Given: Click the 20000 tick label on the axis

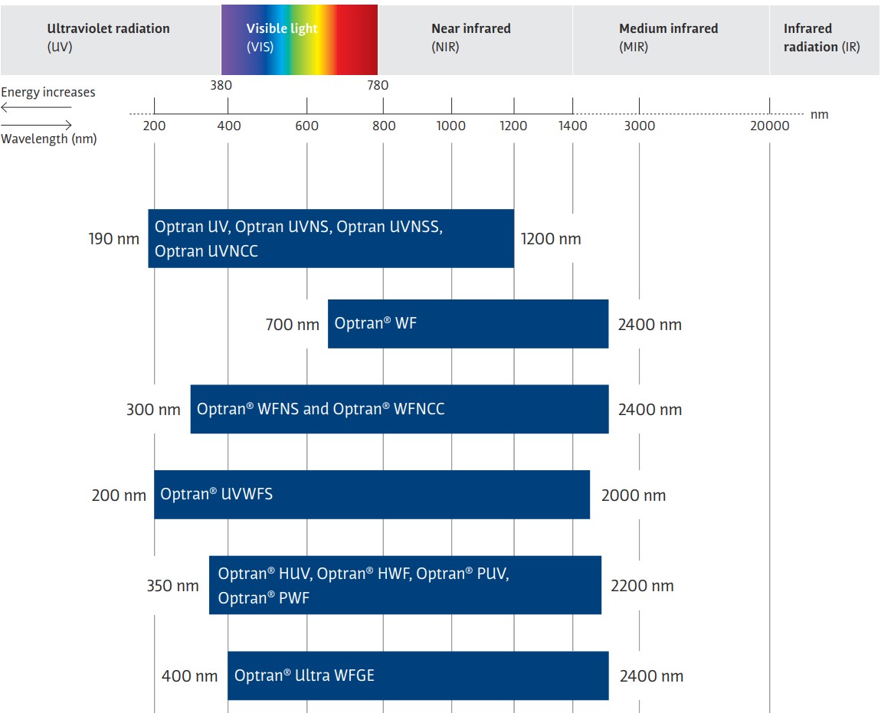Looking at the screenshot, I should pyautogui.click(x=769, y=126).
